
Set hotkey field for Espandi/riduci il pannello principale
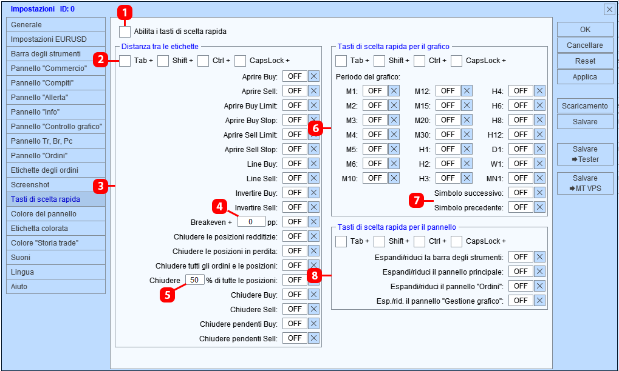click(521, 272)
